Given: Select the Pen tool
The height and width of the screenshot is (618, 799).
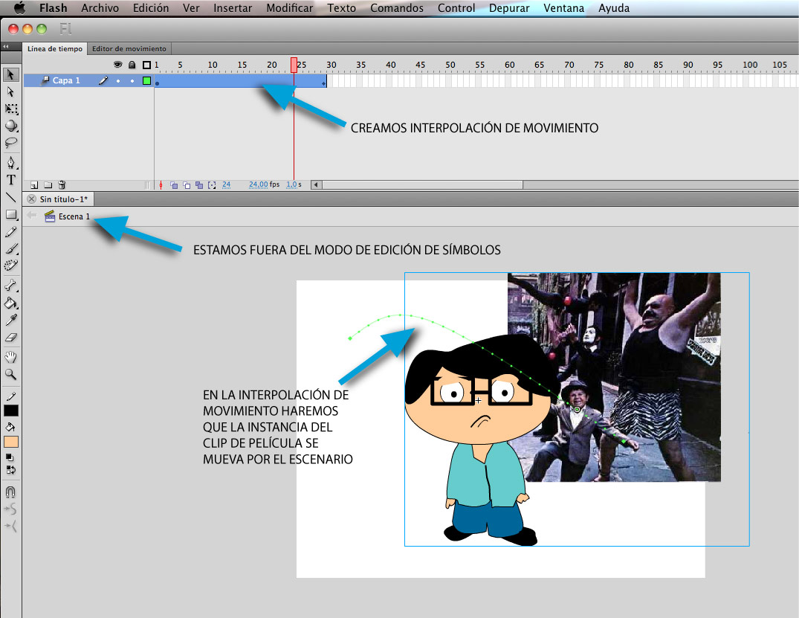Looking at the screenshot, I should click(10, 163).
